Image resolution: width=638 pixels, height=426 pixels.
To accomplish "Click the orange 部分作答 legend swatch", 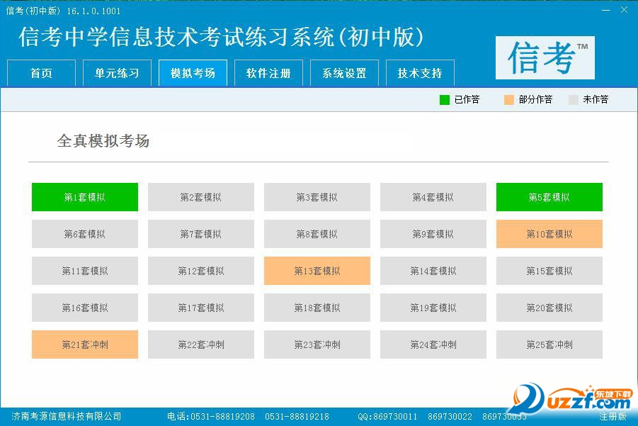I will (508, 100).
